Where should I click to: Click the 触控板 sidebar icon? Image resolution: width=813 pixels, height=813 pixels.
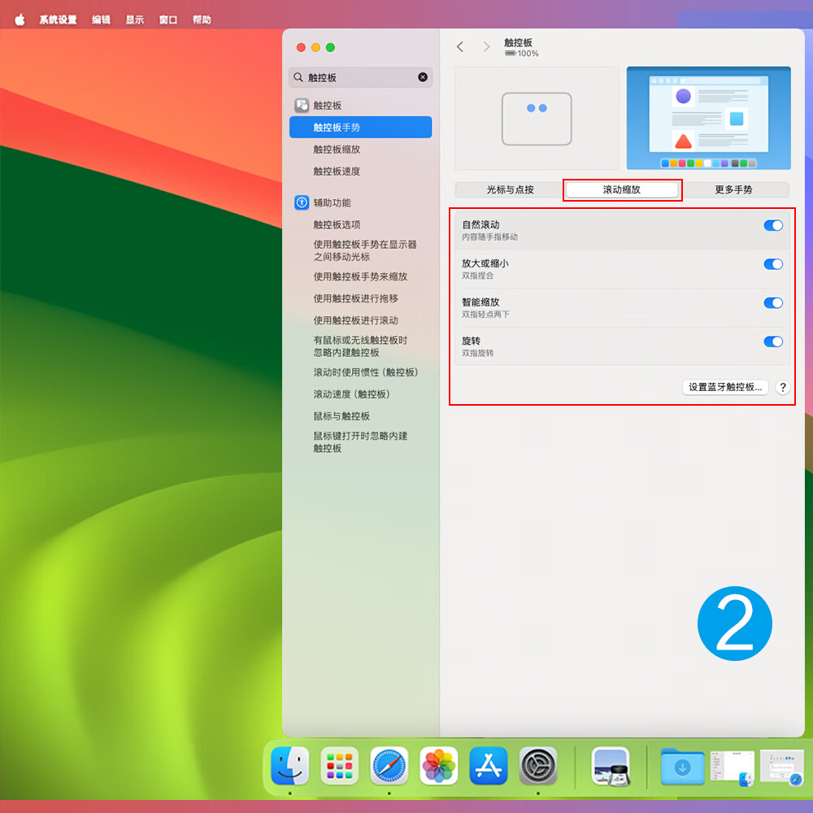302,105
